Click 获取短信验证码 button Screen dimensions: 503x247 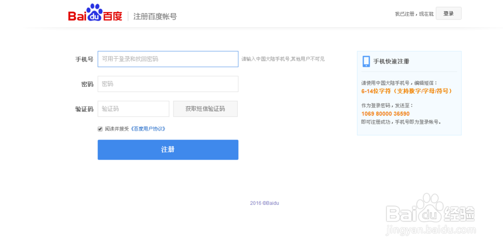205,109
